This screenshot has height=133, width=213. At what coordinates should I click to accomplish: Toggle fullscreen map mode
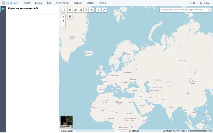pyautogui.click(x=63, y=10)
